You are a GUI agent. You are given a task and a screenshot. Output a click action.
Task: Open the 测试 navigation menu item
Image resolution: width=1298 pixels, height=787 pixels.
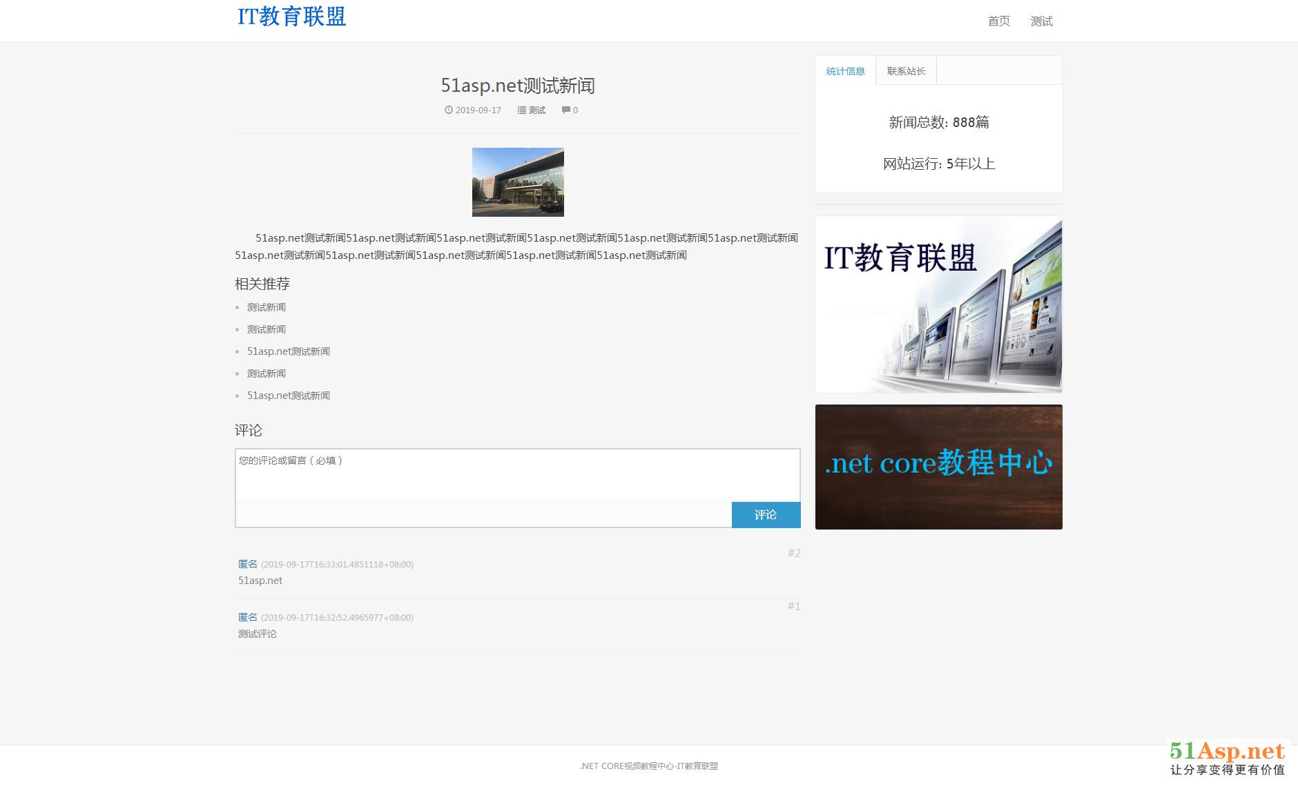click(x=1041, y=21)
